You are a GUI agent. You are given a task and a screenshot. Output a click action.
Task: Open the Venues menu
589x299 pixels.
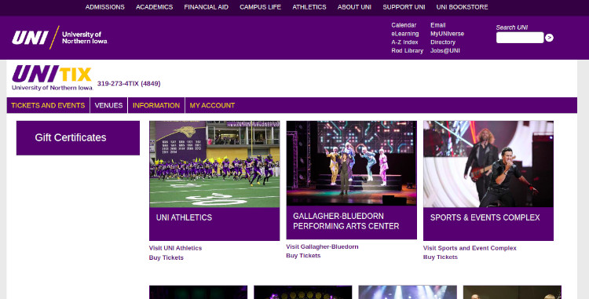(108, 105)
